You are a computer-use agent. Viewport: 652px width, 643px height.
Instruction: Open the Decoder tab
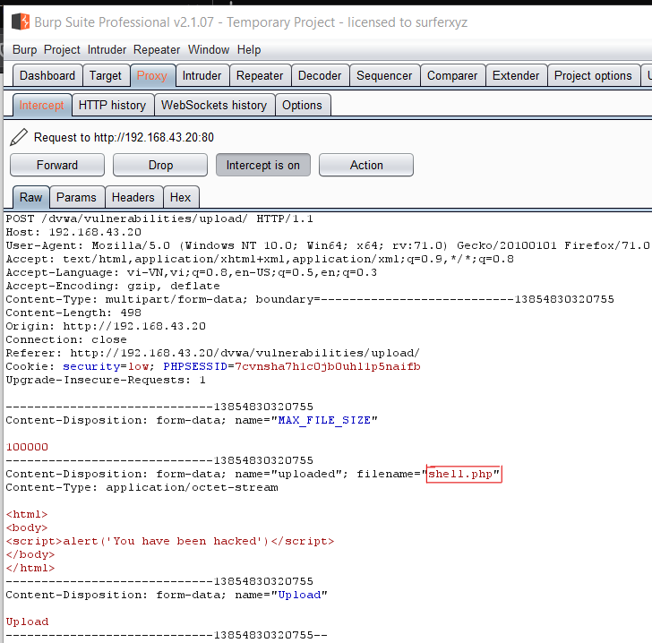click(x=320, y=76)
